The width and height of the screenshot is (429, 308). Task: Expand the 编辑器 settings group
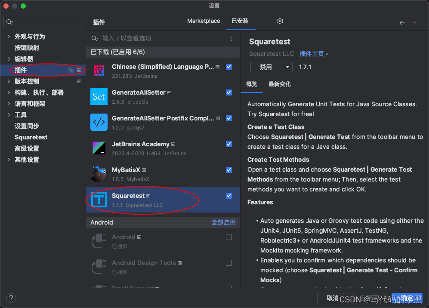(9, 59)
